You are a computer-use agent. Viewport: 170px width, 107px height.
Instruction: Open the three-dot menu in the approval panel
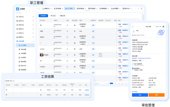[157, 26]
